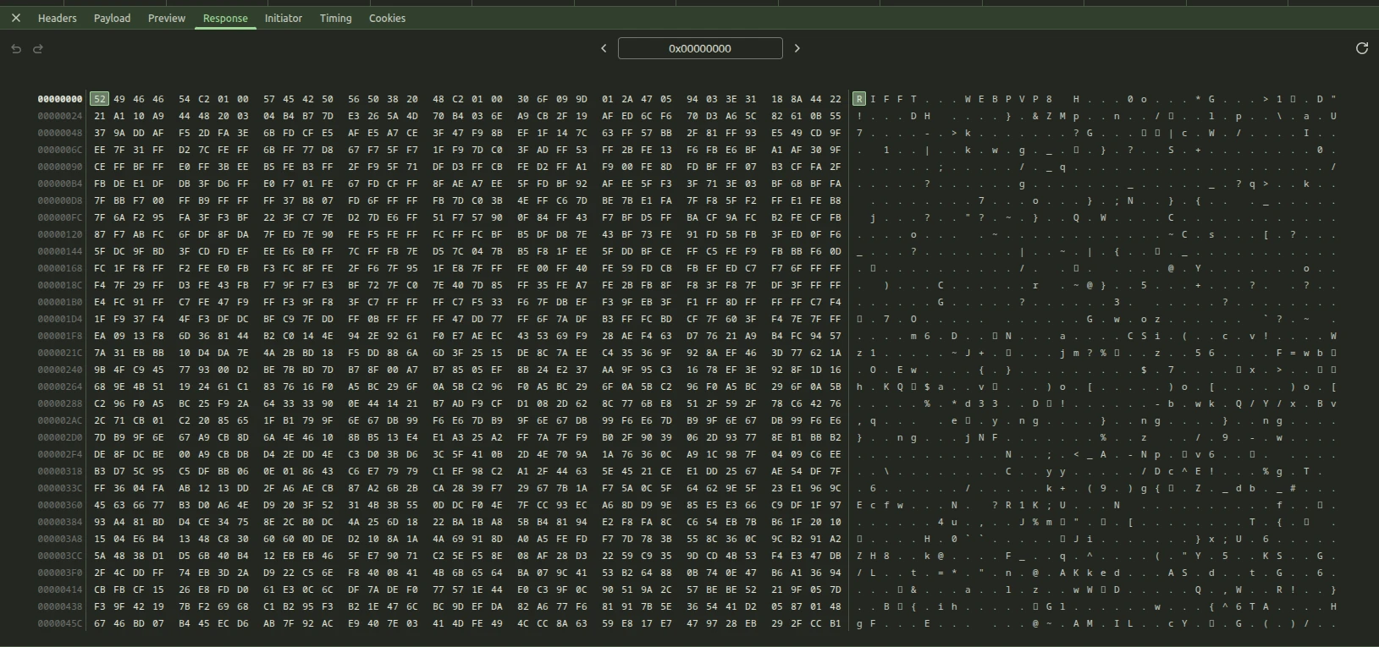Viewport: 1379px width, 647px height.
Task: Switch to the Initiator tab
Action: tap(284, 18)
